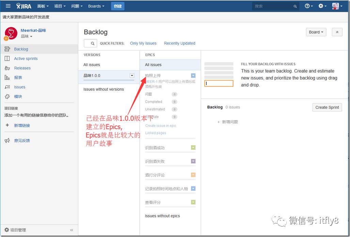Viewport: 350px width, 237px height.
Task: Open the Board dropdown button
Action: tap(316, 32)
